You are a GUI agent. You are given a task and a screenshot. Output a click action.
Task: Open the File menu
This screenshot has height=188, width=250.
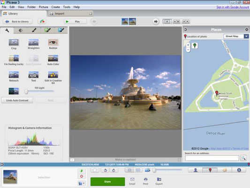coord(4,7)
